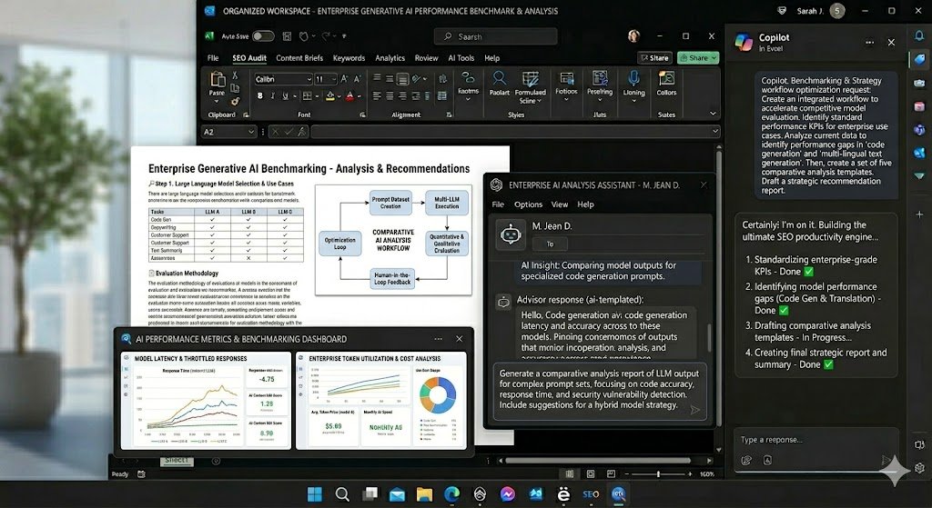Click the Undo icon in the title bar
The height and width of the screenshot is (508, 932).
304,36
